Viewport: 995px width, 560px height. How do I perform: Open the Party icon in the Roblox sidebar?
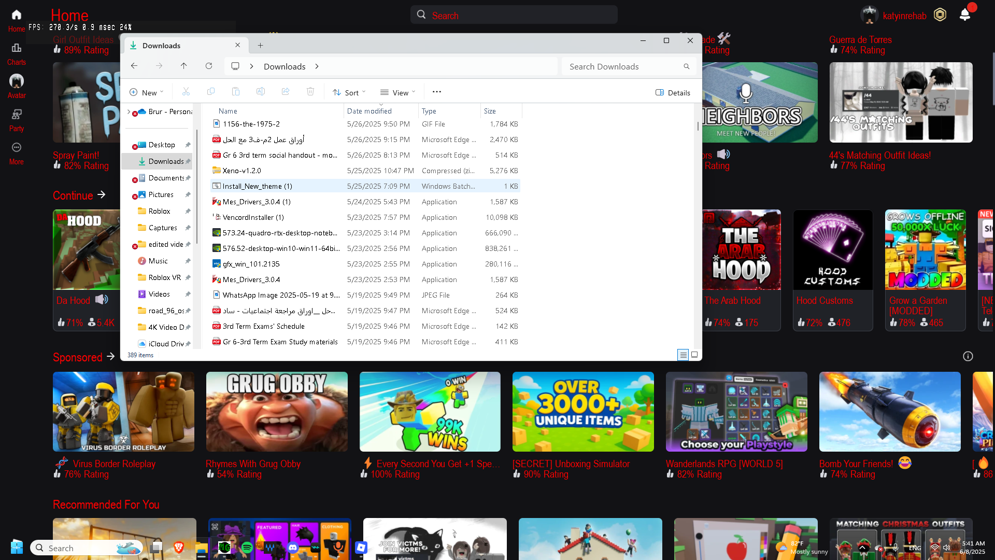point(17,115)
